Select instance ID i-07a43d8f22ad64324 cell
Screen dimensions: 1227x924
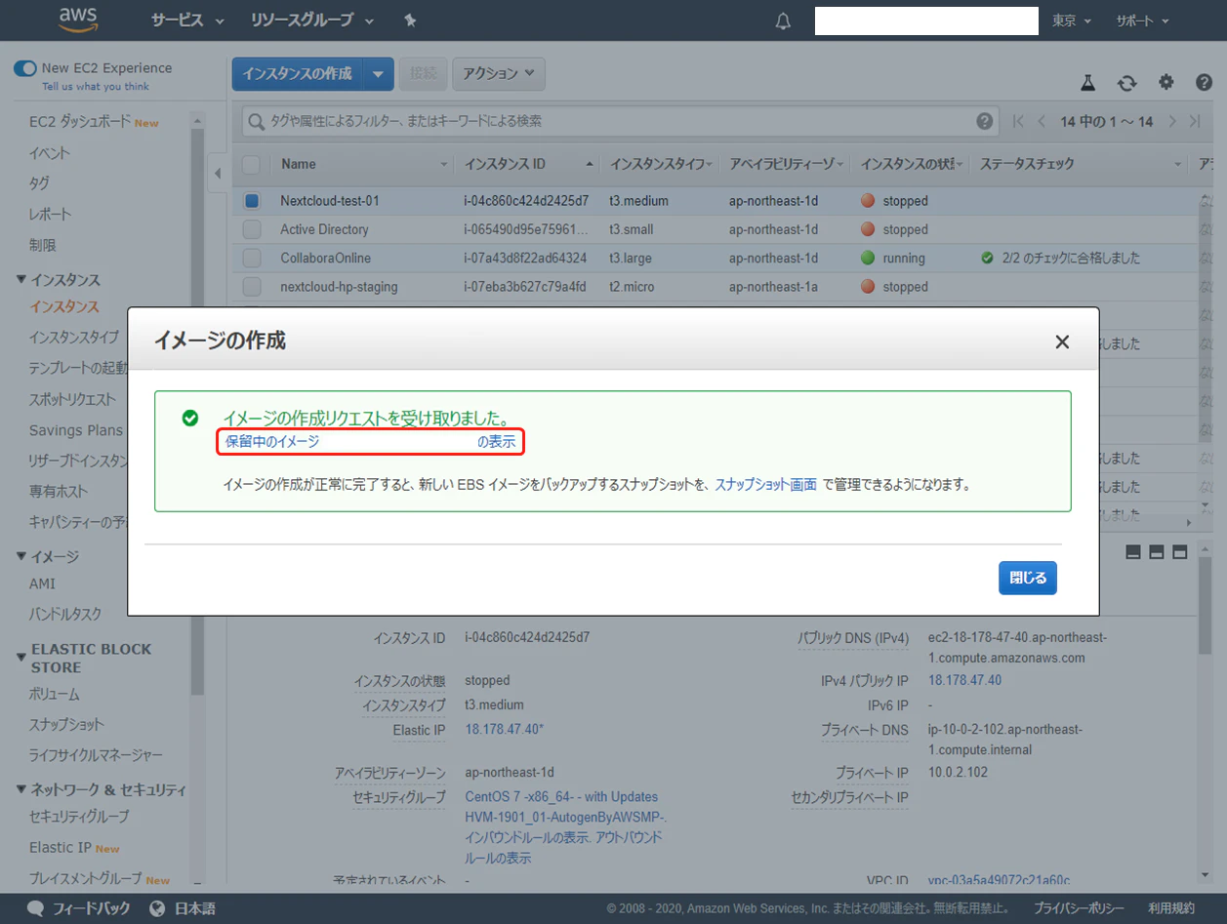525,259
